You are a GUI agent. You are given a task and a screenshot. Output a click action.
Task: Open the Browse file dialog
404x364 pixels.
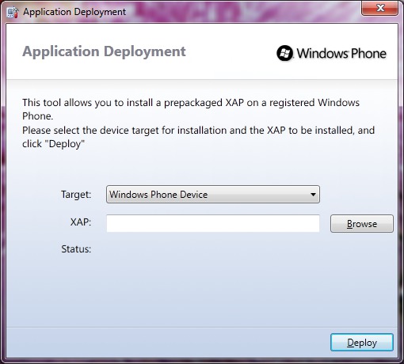(362, 224)
